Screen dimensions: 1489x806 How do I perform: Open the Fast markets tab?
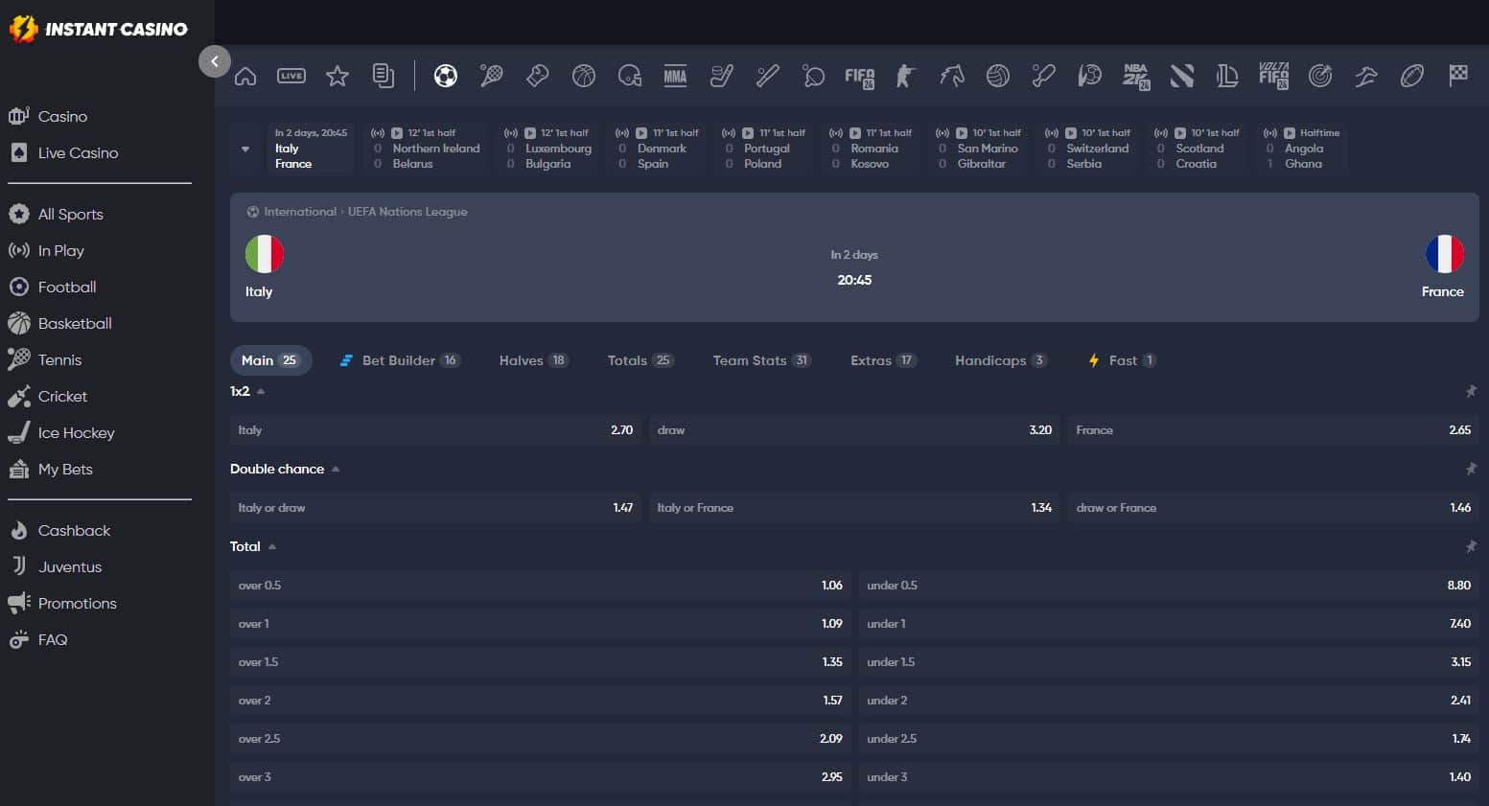click(1122, 360)
